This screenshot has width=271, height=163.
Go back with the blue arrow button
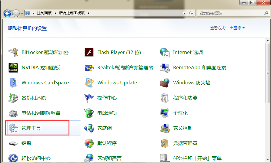coord(8,13)
